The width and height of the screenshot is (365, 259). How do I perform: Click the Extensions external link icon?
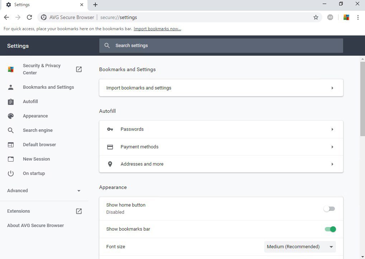pos(79,211)
